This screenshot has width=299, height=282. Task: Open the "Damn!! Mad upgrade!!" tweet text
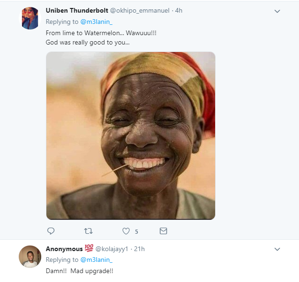80,271
